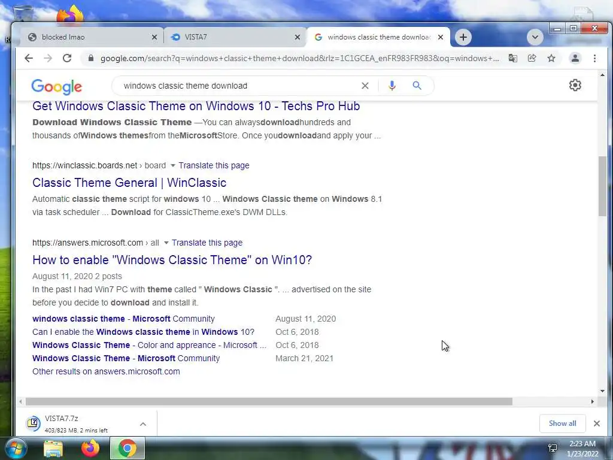Open 'windows classic theme - Microsoft Community' sublink

tap(123, 319)
